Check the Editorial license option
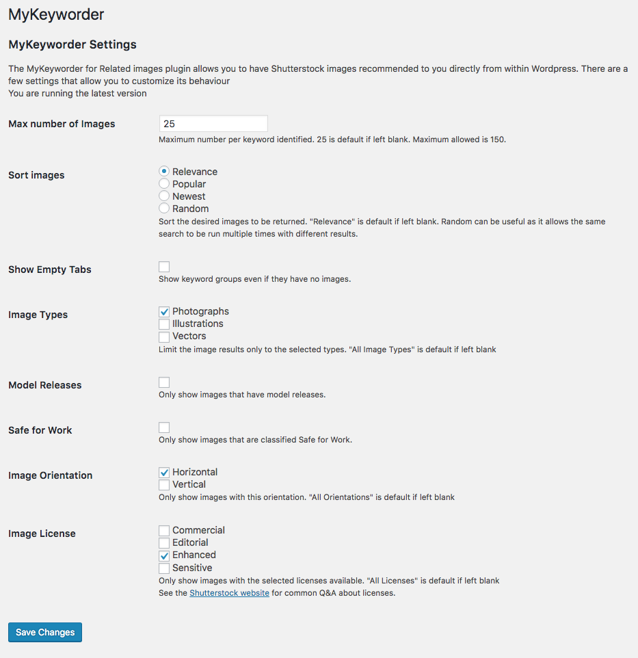The width and height of the screenshot is (638, 658). coord(164,543)
